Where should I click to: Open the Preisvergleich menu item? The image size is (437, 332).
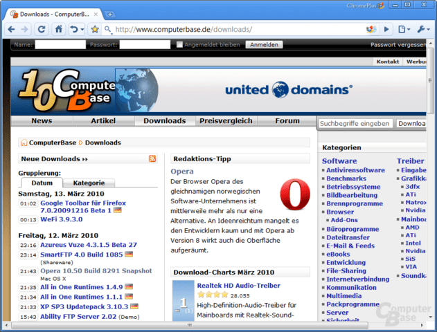tap(226, 121)
